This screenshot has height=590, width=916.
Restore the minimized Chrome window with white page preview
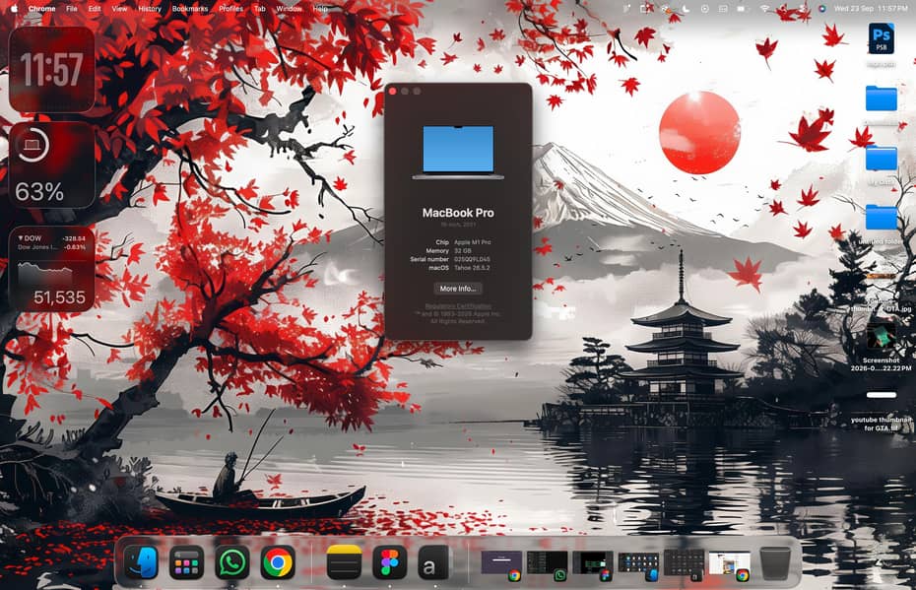click(x=729, y=564)
